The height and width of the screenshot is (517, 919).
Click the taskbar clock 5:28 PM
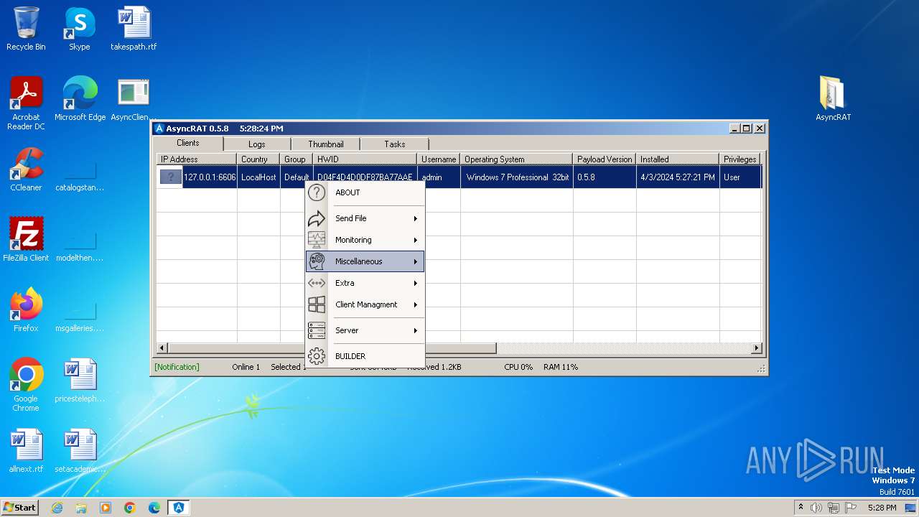(x=882, y=508)
